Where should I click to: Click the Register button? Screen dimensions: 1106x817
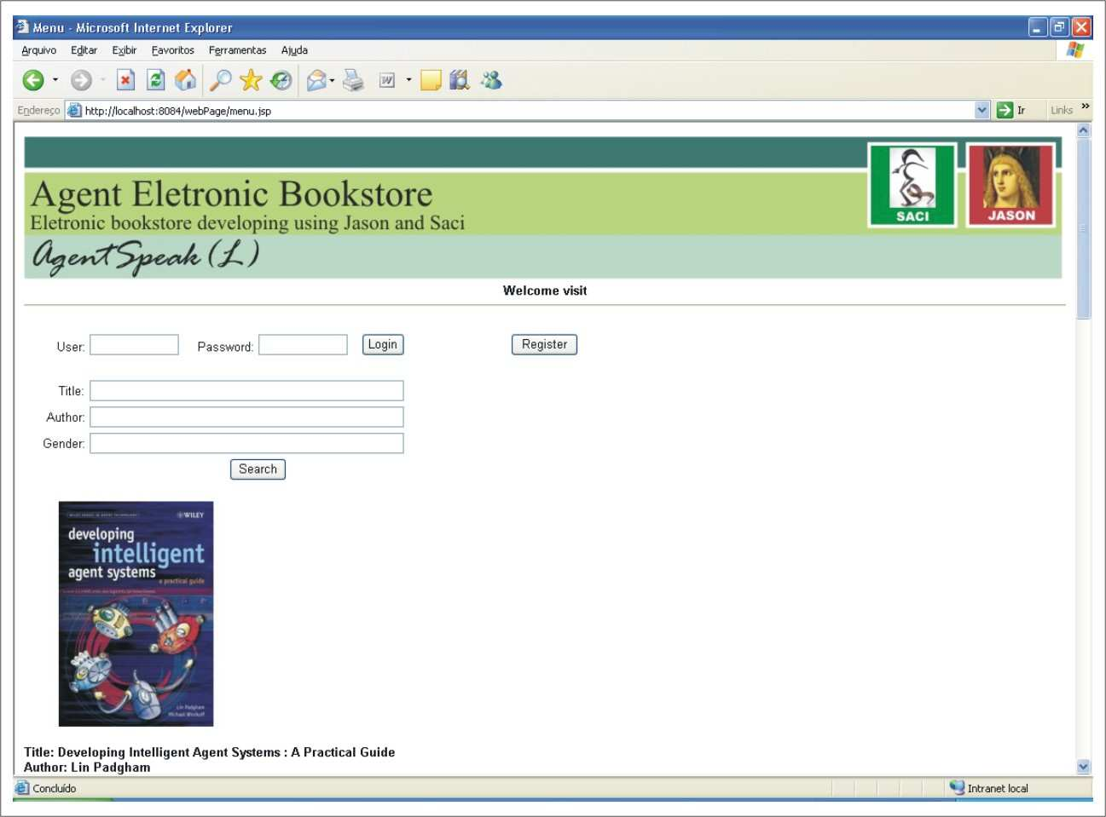coord(544,344)
